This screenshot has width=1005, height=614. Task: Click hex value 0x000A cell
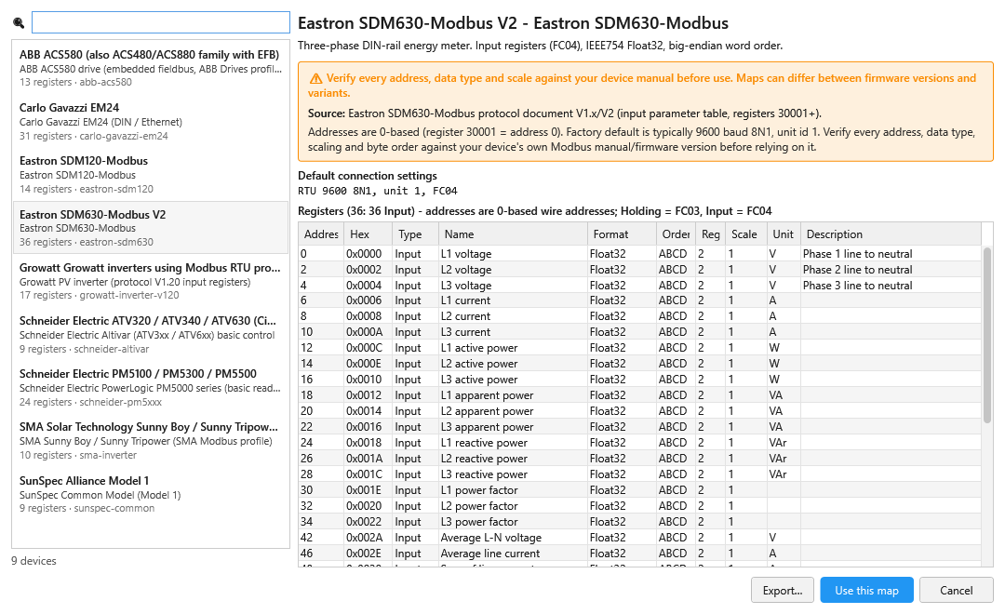pyautogui.click(x=368, y=332)
